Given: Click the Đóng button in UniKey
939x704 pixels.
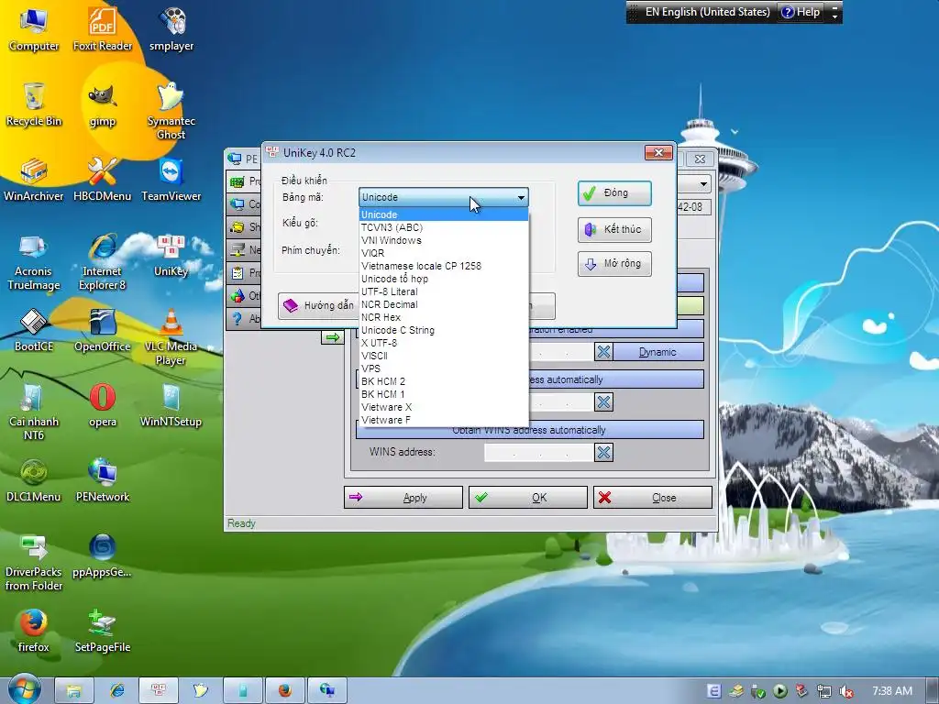Looking at the screenshot, I should [614, 193].
